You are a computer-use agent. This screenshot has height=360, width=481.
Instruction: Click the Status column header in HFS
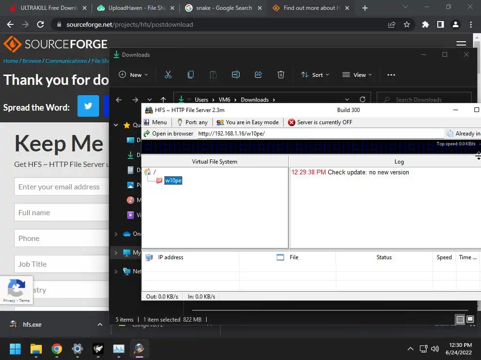384,257
